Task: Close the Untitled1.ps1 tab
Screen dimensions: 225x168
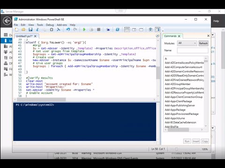Action: tap(35, 36)
